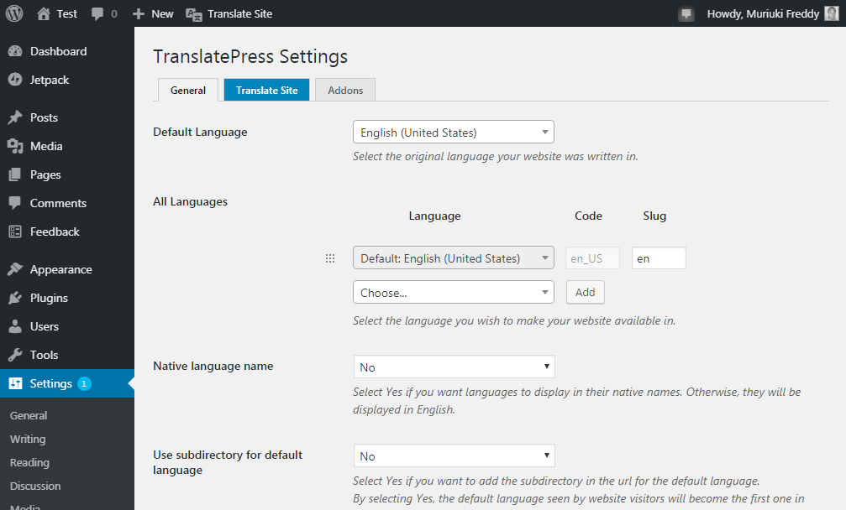Click the Media sidebar icon
This screenshot has width=846, height=510.
(x=15, y=146)
